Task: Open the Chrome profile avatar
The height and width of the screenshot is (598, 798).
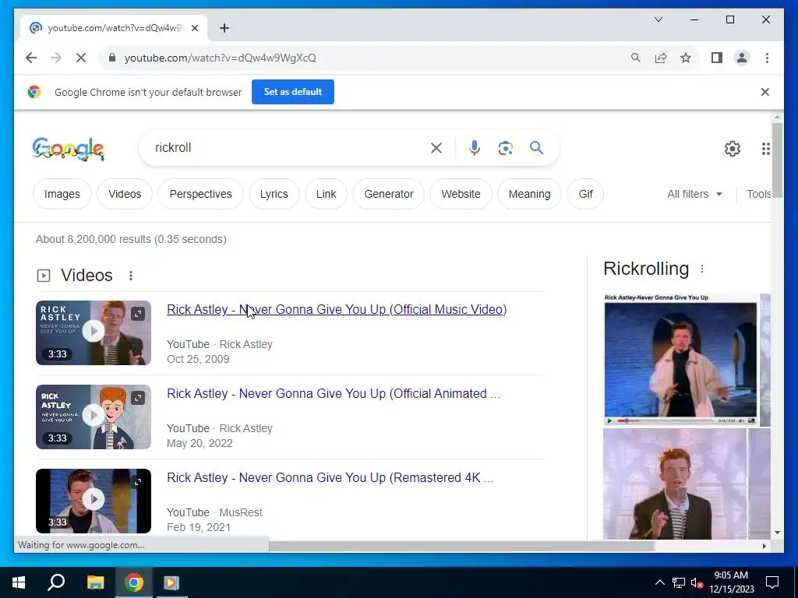Action: [x=742, y=58]
